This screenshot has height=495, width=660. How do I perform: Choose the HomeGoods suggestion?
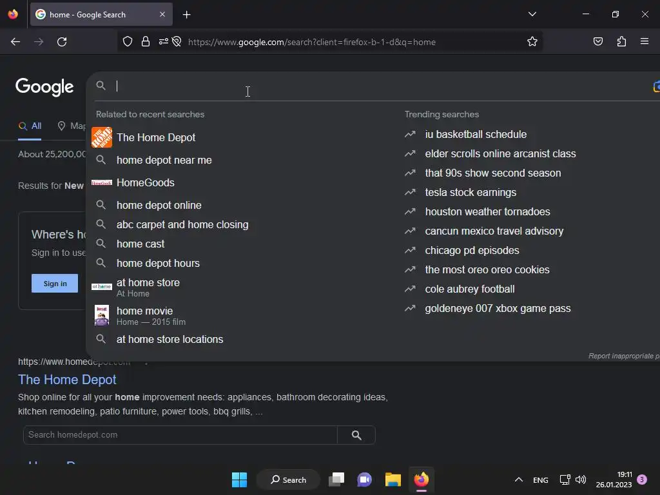(x=145, y=182)
